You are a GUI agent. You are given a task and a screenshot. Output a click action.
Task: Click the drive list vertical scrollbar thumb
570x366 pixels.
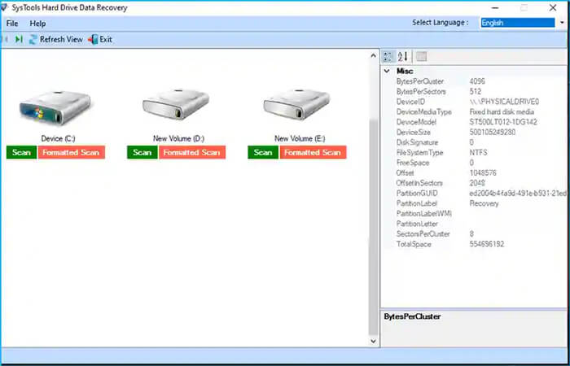pyautogui.click(x=373, y=227)
